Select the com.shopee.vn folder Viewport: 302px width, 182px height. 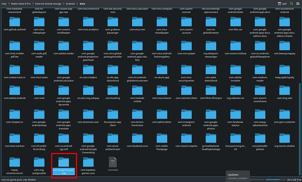tap(15, 117)
